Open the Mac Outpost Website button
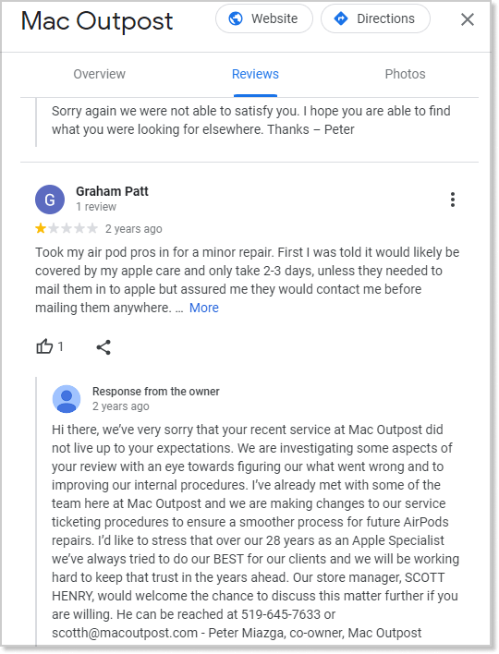This screenshot has height=654, width=499. click(x=264, y=18)
